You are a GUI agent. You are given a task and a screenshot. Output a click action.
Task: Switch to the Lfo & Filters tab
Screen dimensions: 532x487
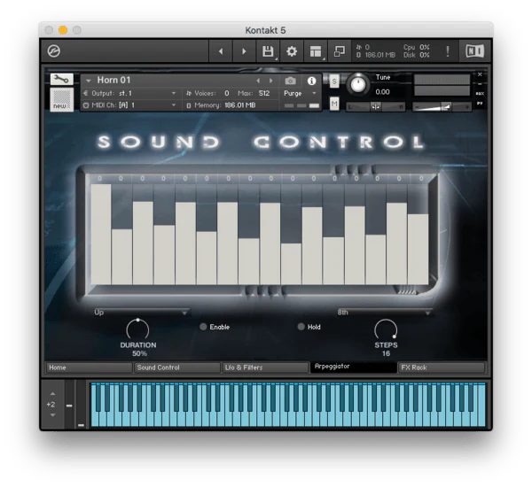click(x=265, y=367)
